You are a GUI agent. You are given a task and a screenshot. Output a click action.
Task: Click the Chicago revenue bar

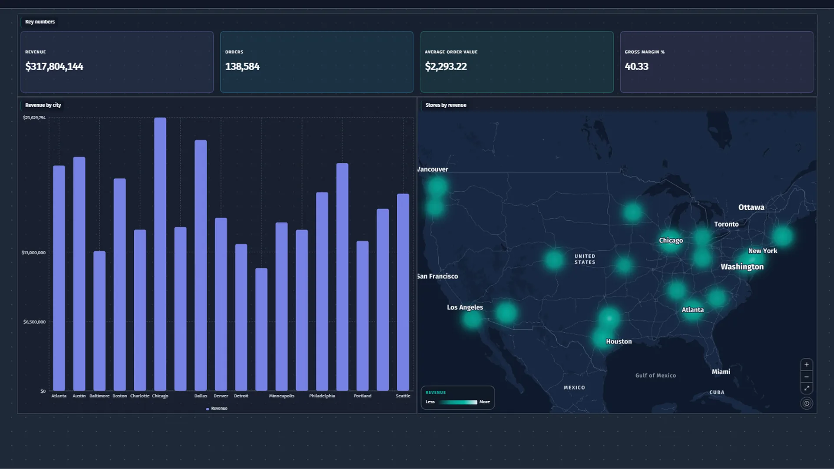point(160,254)
